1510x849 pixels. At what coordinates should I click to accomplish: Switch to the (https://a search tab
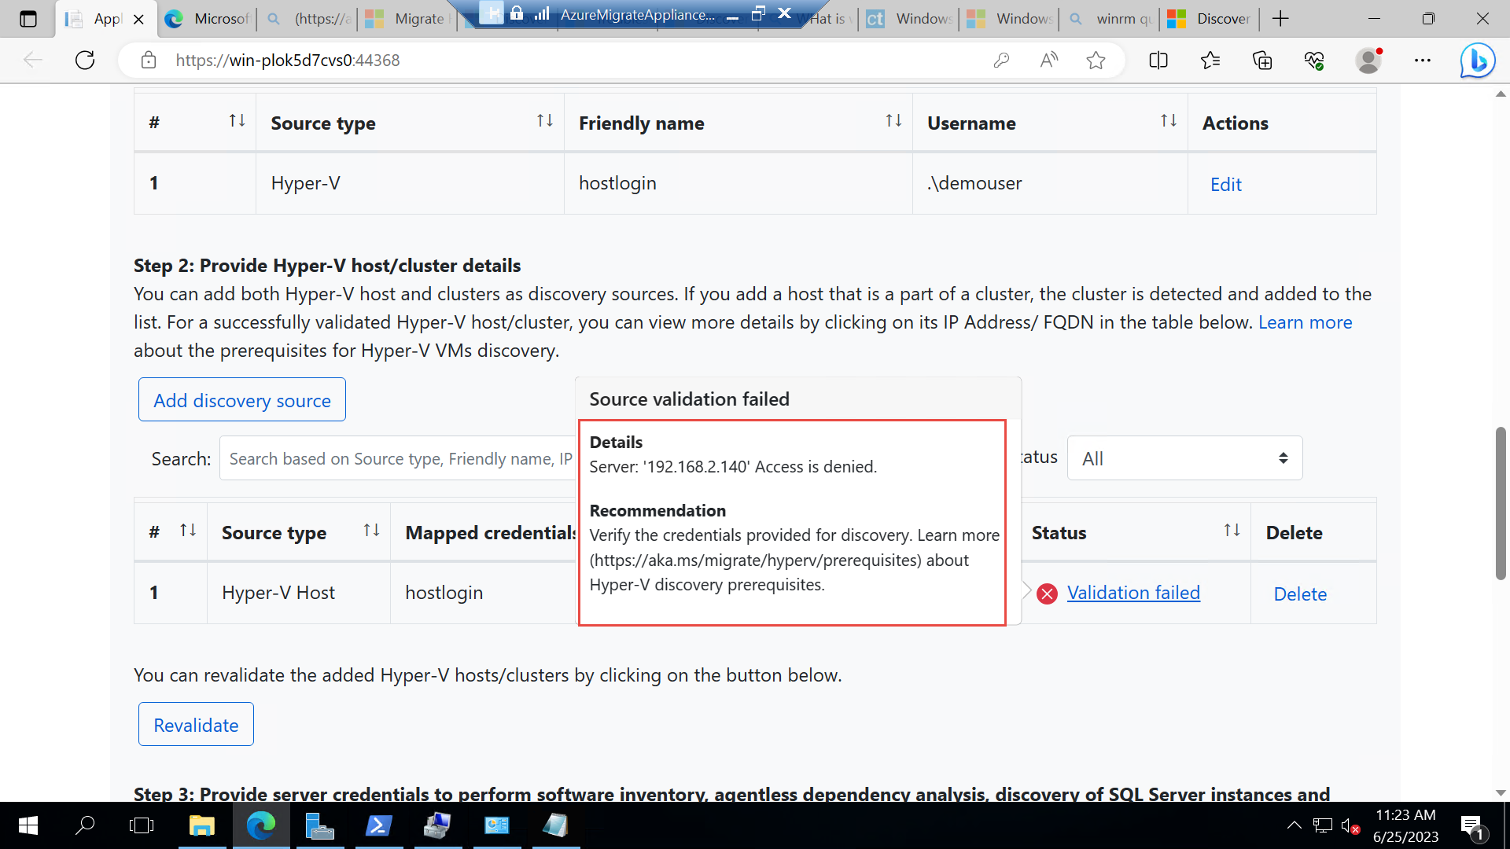pyautogui.click(x=308, y=19)
